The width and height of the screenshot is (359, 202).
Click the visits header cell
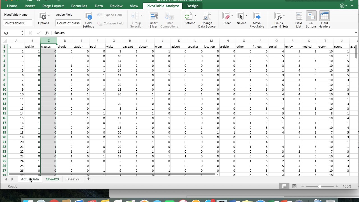(114, 47)
